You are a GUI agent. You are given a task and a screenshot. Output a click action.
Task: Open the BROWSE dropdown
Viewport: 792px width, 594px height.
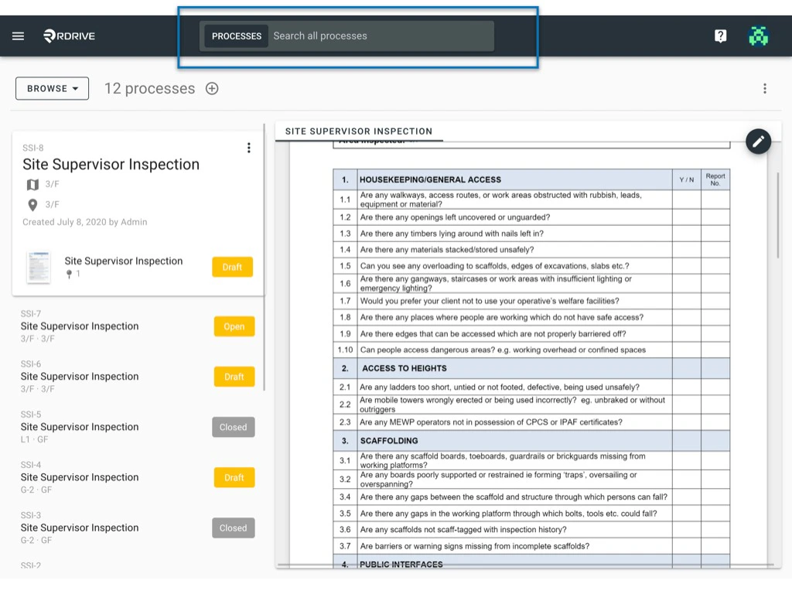(51, 88)
